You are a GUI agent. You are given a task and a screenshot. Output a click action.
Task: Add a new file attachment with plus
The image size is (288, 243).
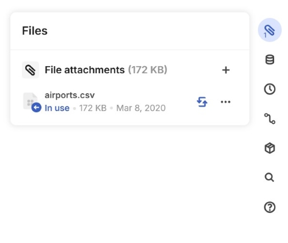(226, 70)
